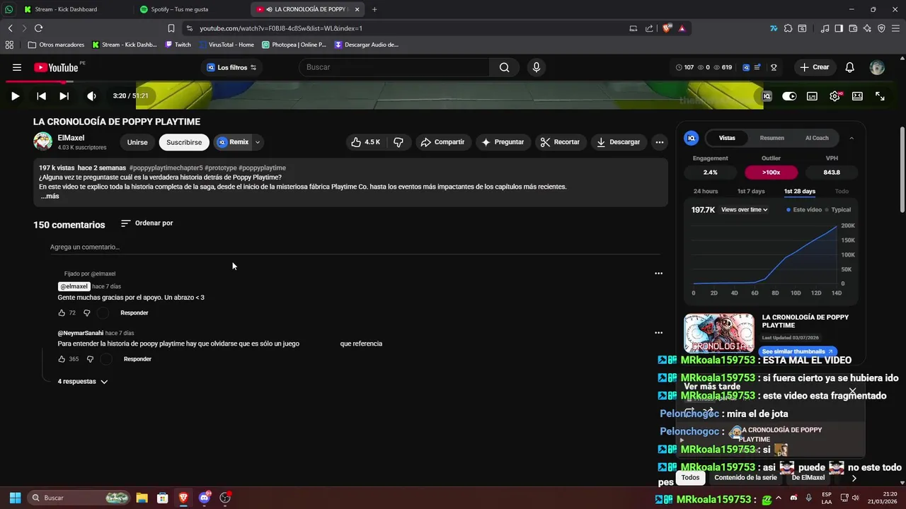
Task: Open the YouTube guide hamburger menu
Action: point(17,67)
